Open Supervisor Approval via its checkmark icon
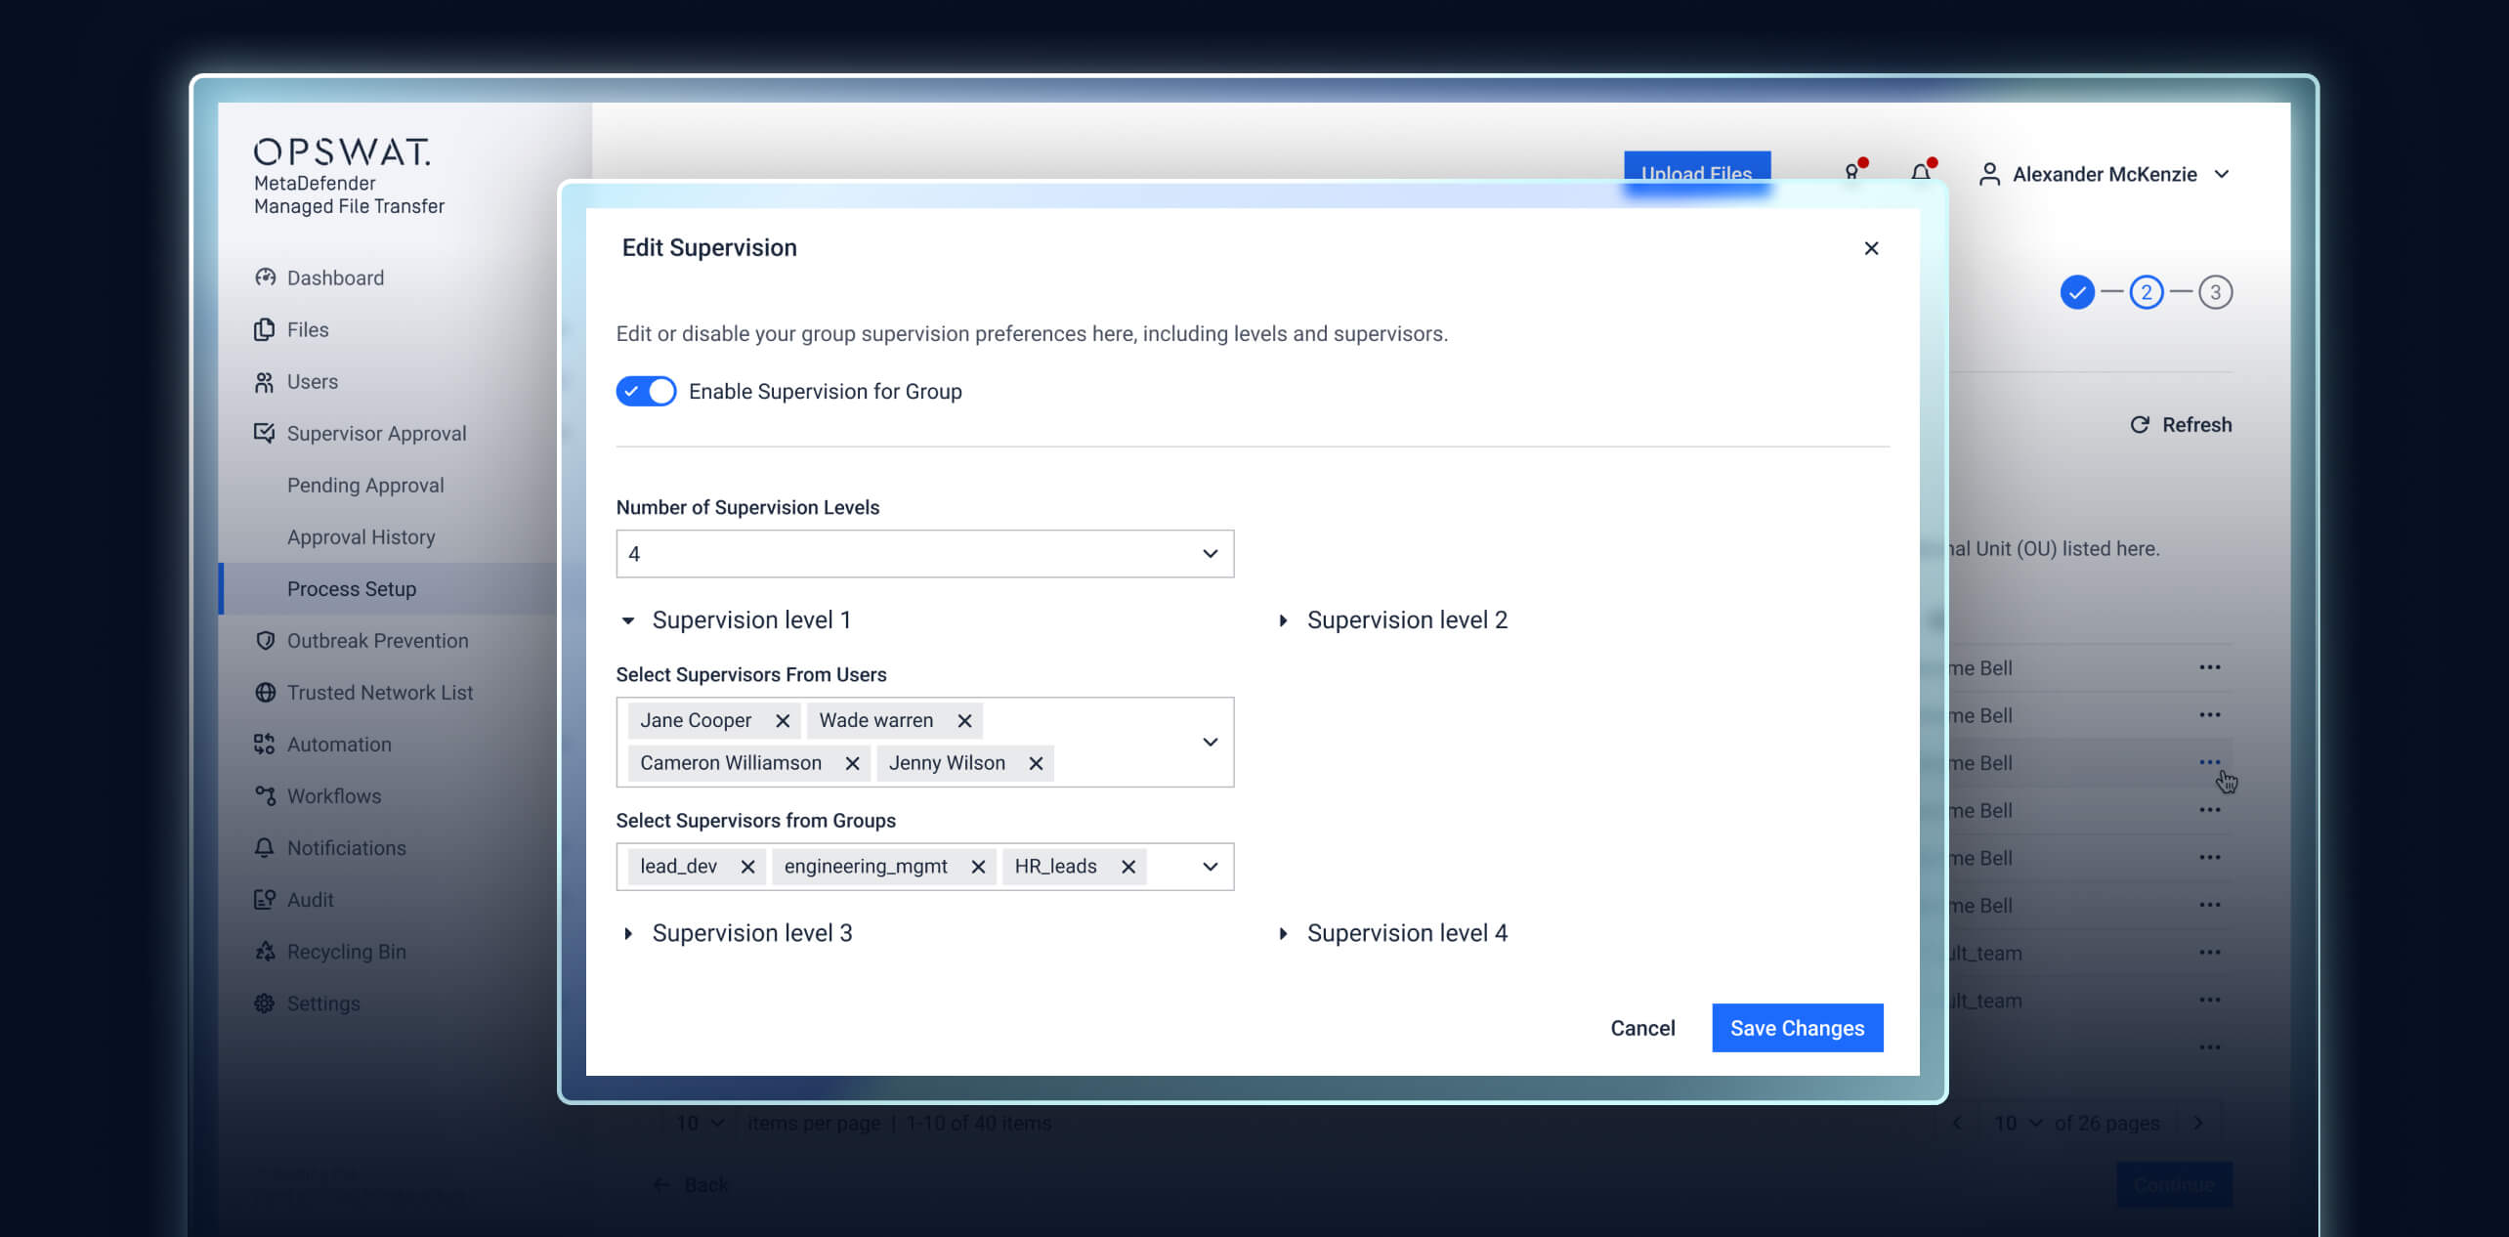The image size is (2509, 1237). click(x=265, y=433)
